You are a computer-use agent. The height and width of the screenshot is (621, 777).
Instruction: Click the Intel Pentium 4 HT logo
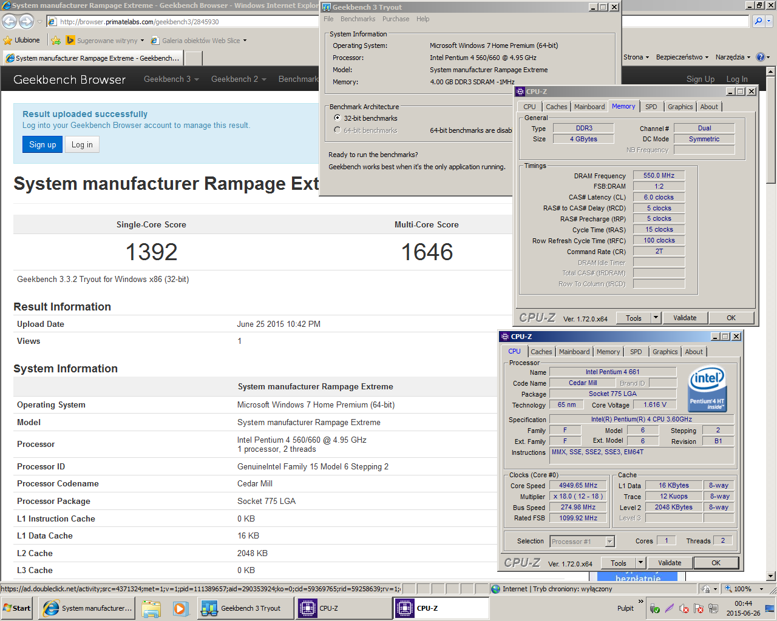pyautogui.click(x=707, y=389)
